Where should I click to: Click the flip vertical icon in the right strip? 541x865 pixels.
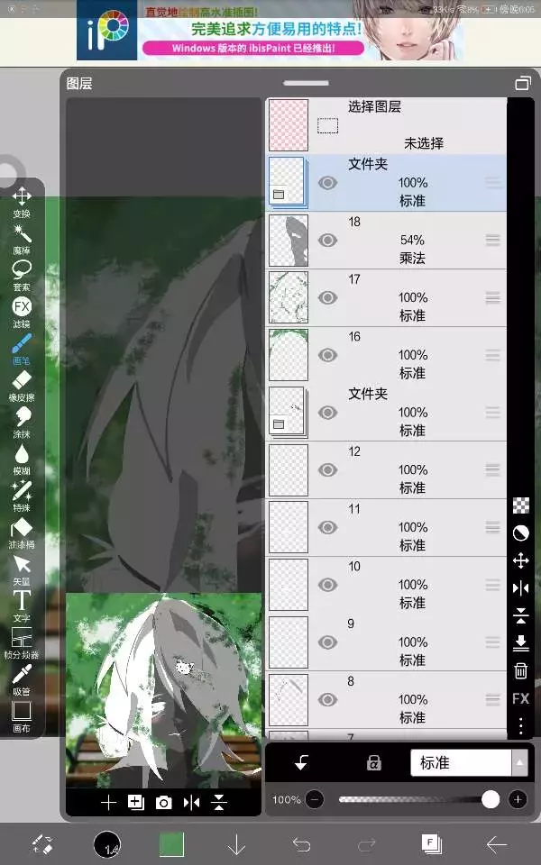(520, 615)
